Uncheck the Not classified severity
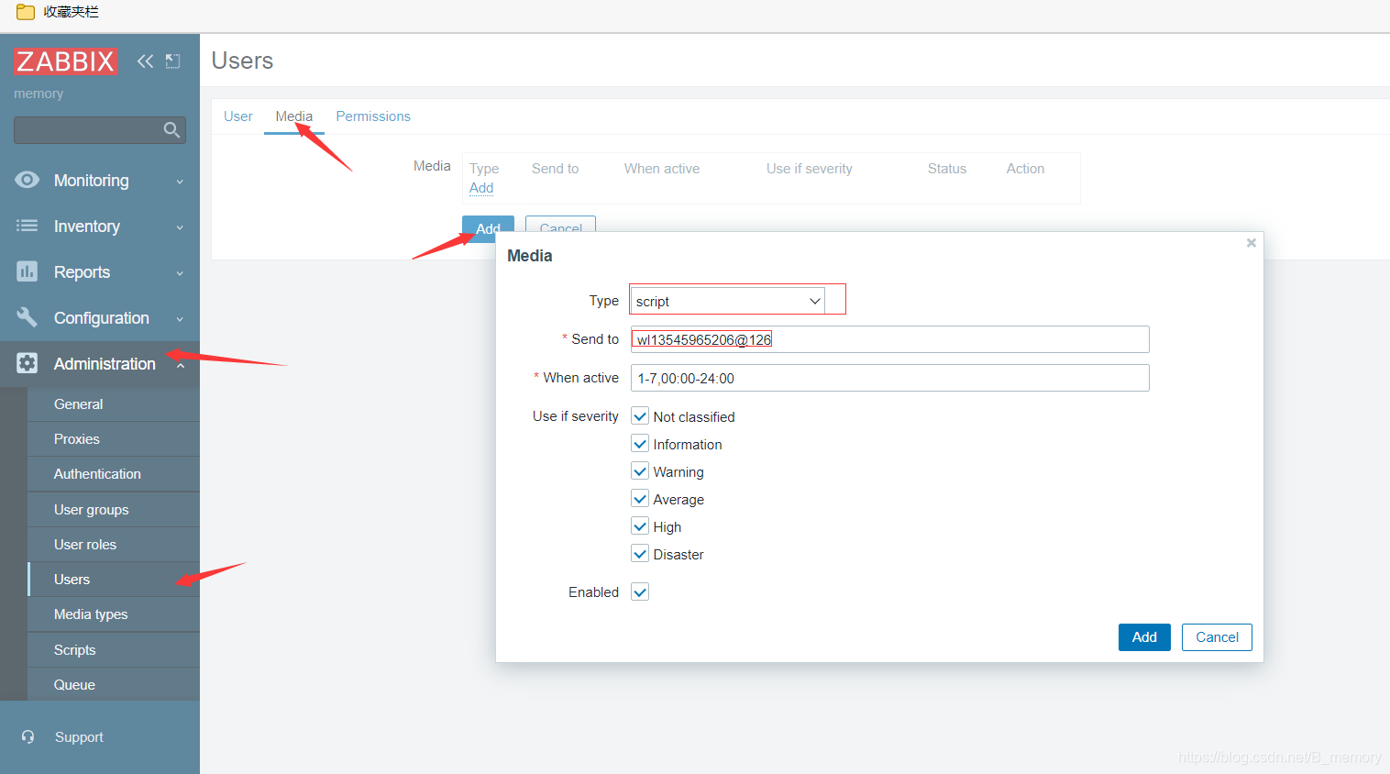This screenshot has height=774, width=1390. [x=640, y=416]
